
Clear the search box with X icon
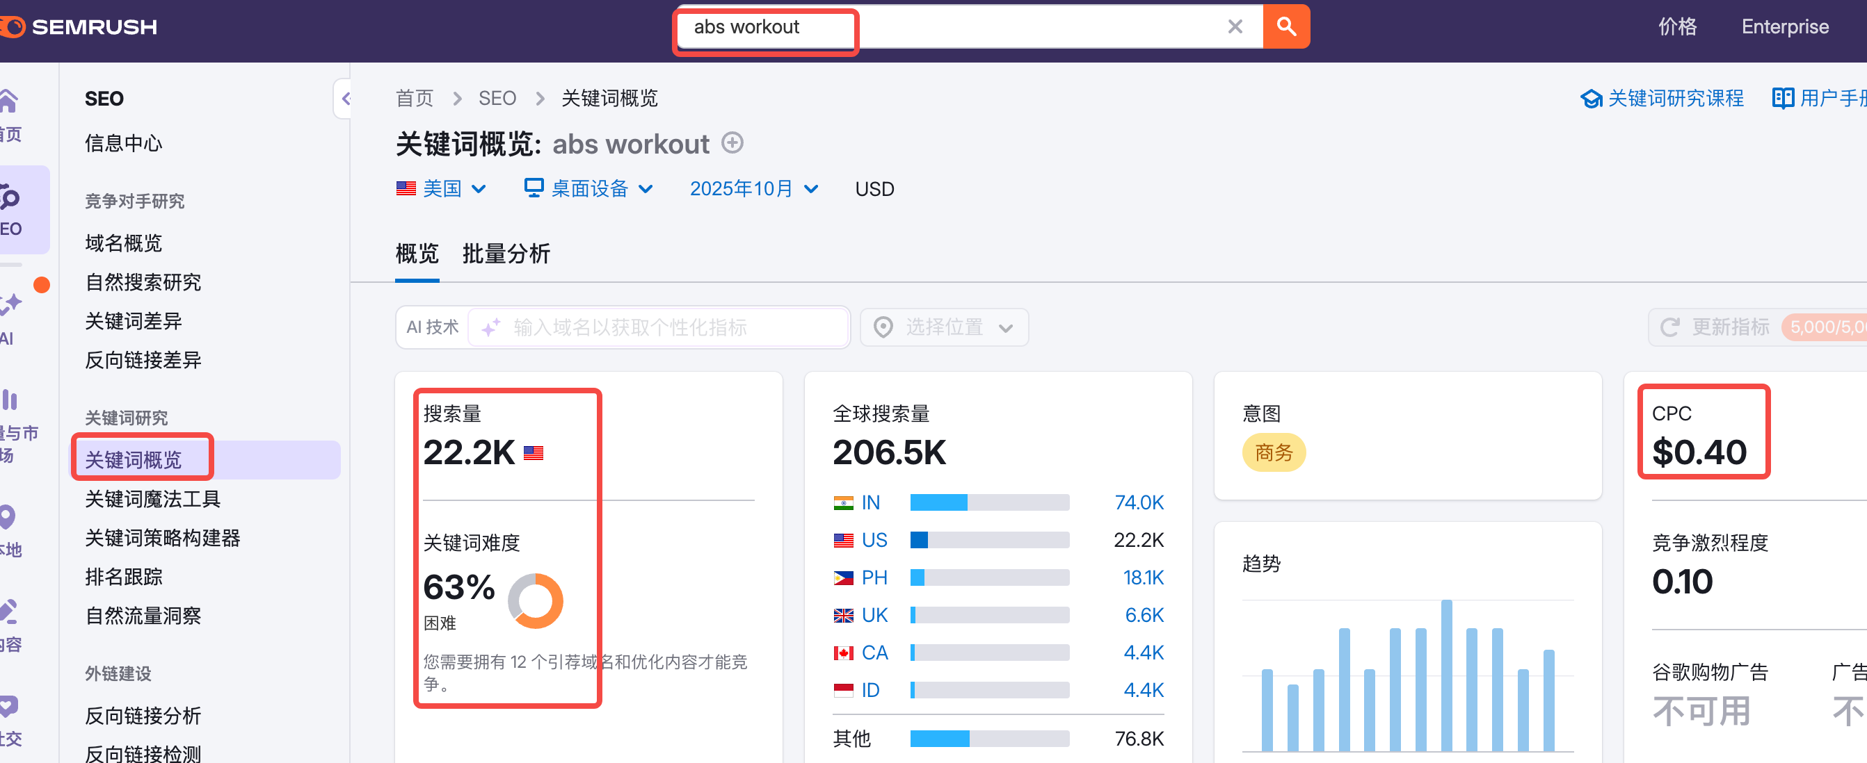tap(1234, 27)
